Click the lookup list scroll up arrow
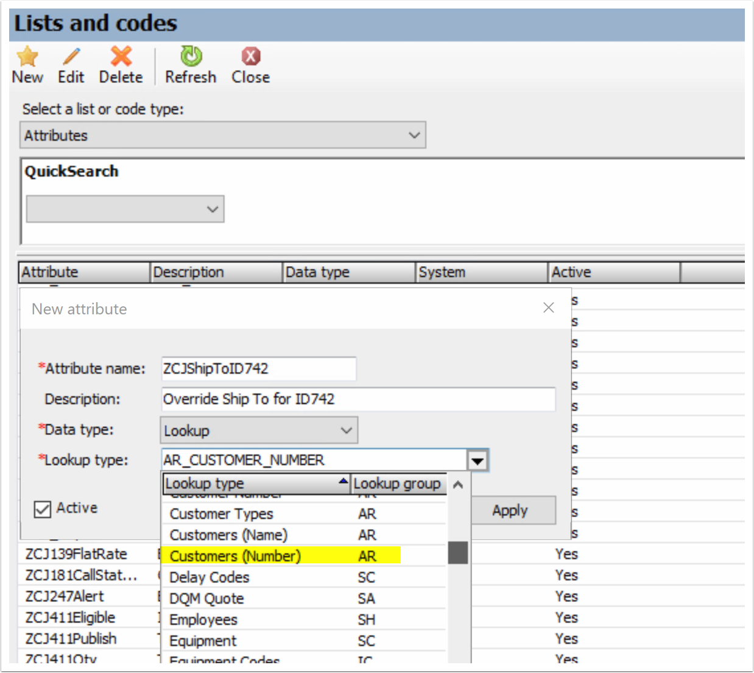Screen dimensions: 754x673 (x=458, y=485)
